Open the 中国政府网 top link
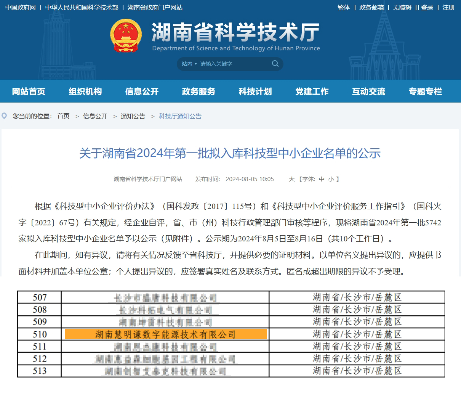The height and width of the screenshot is (408, 461). coord(21,8)
